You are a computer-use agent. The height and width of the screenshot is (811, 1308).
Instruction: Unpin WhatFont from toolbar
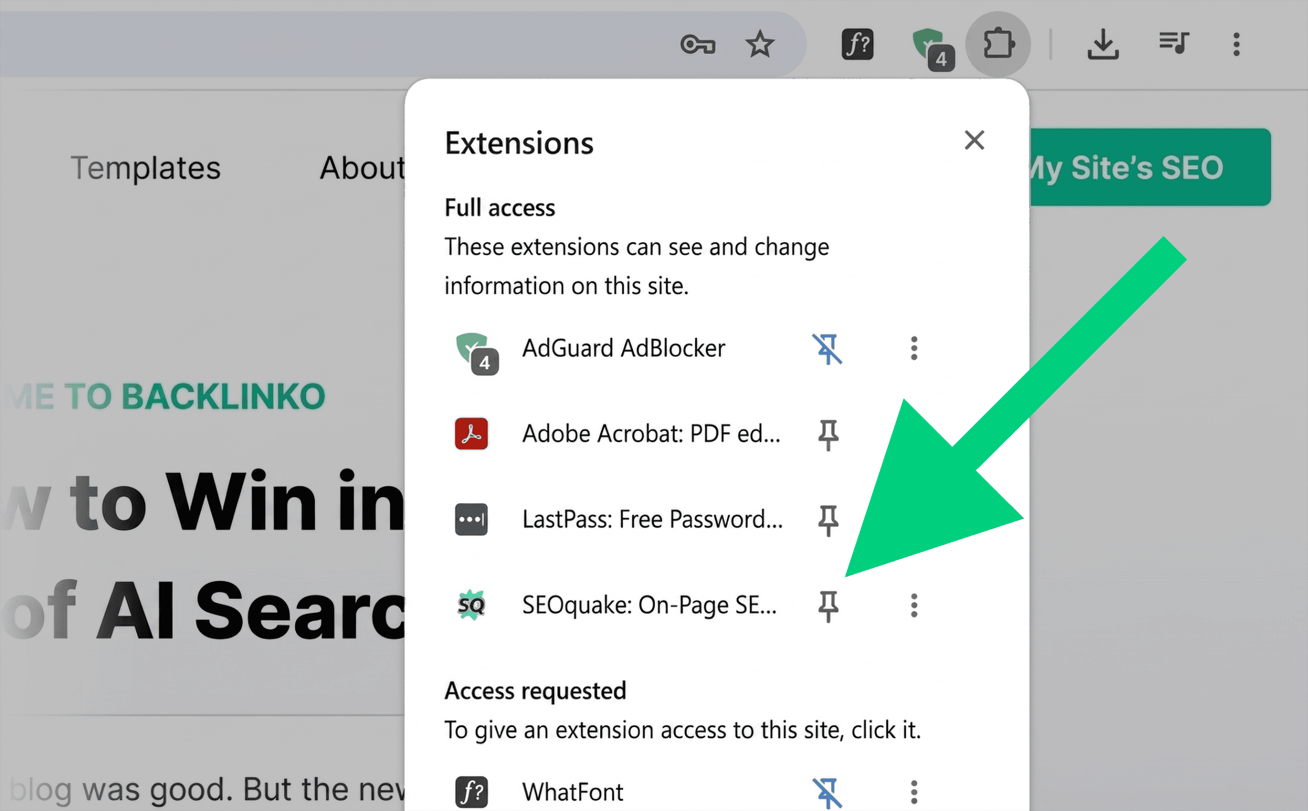click(827, 793)
